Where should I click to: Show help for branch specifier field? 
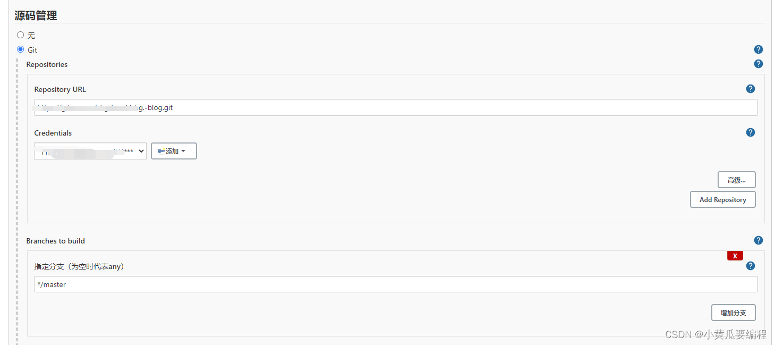click(x=750, y=266)
